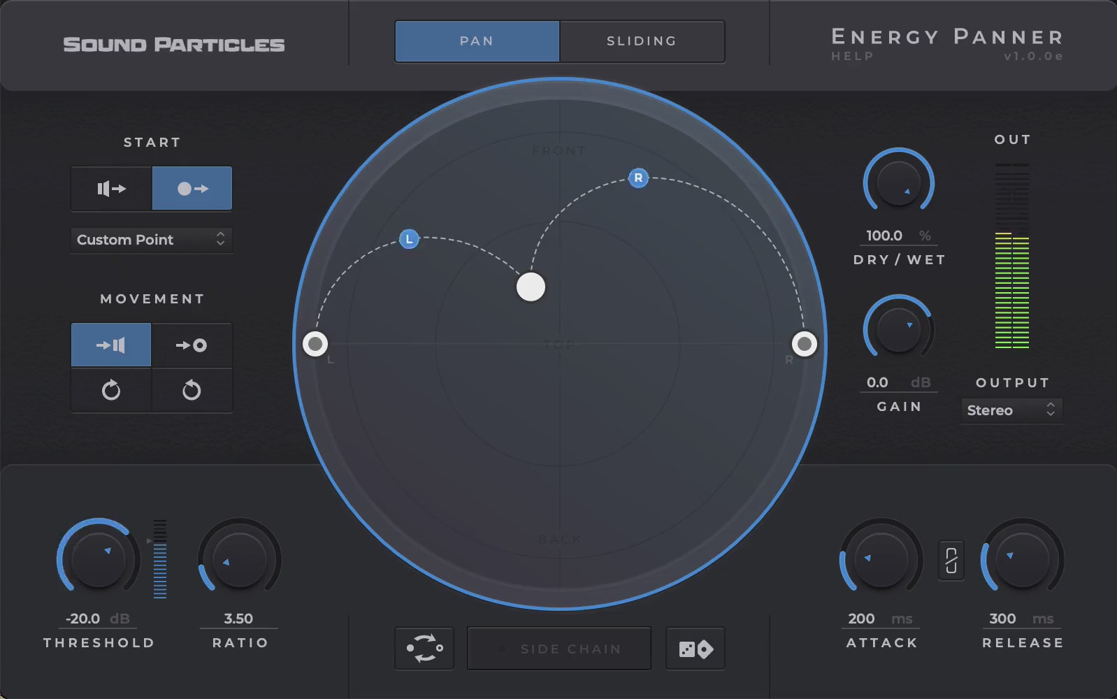Select move-toward-point movement mode
The image size is (1117, 699).
click(x=192, y=345)
